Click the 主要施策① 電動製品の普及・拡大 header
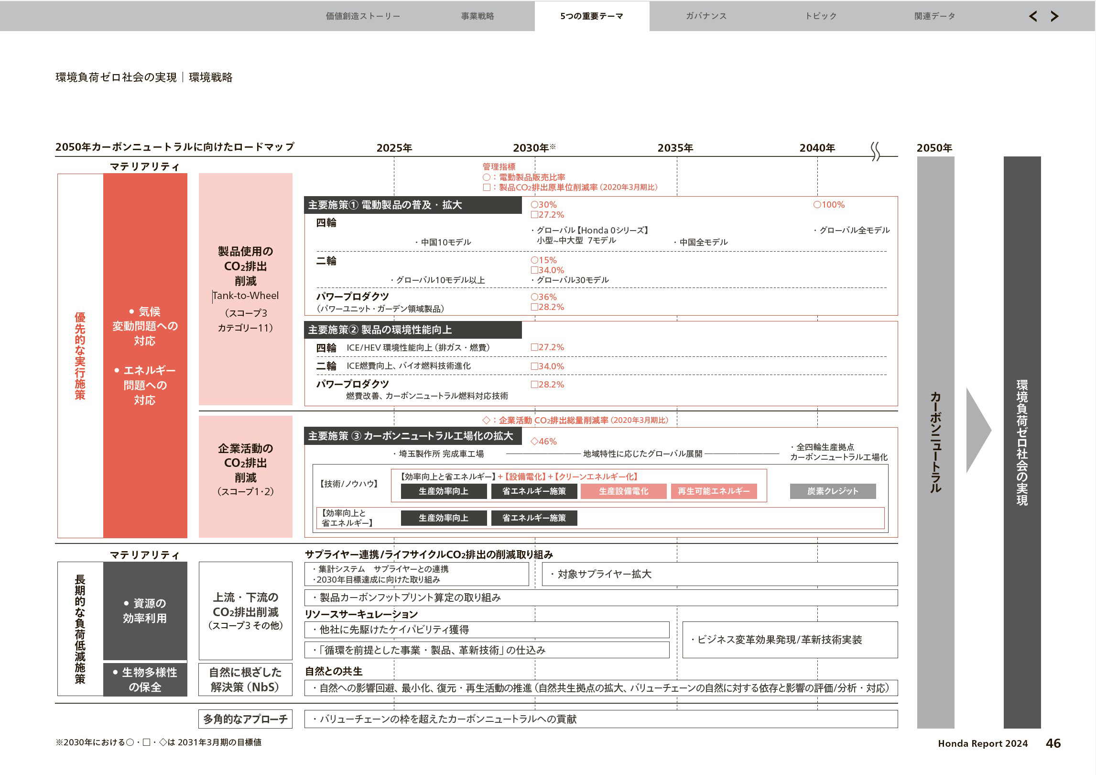1096x775 pixels. pos(413,205)
